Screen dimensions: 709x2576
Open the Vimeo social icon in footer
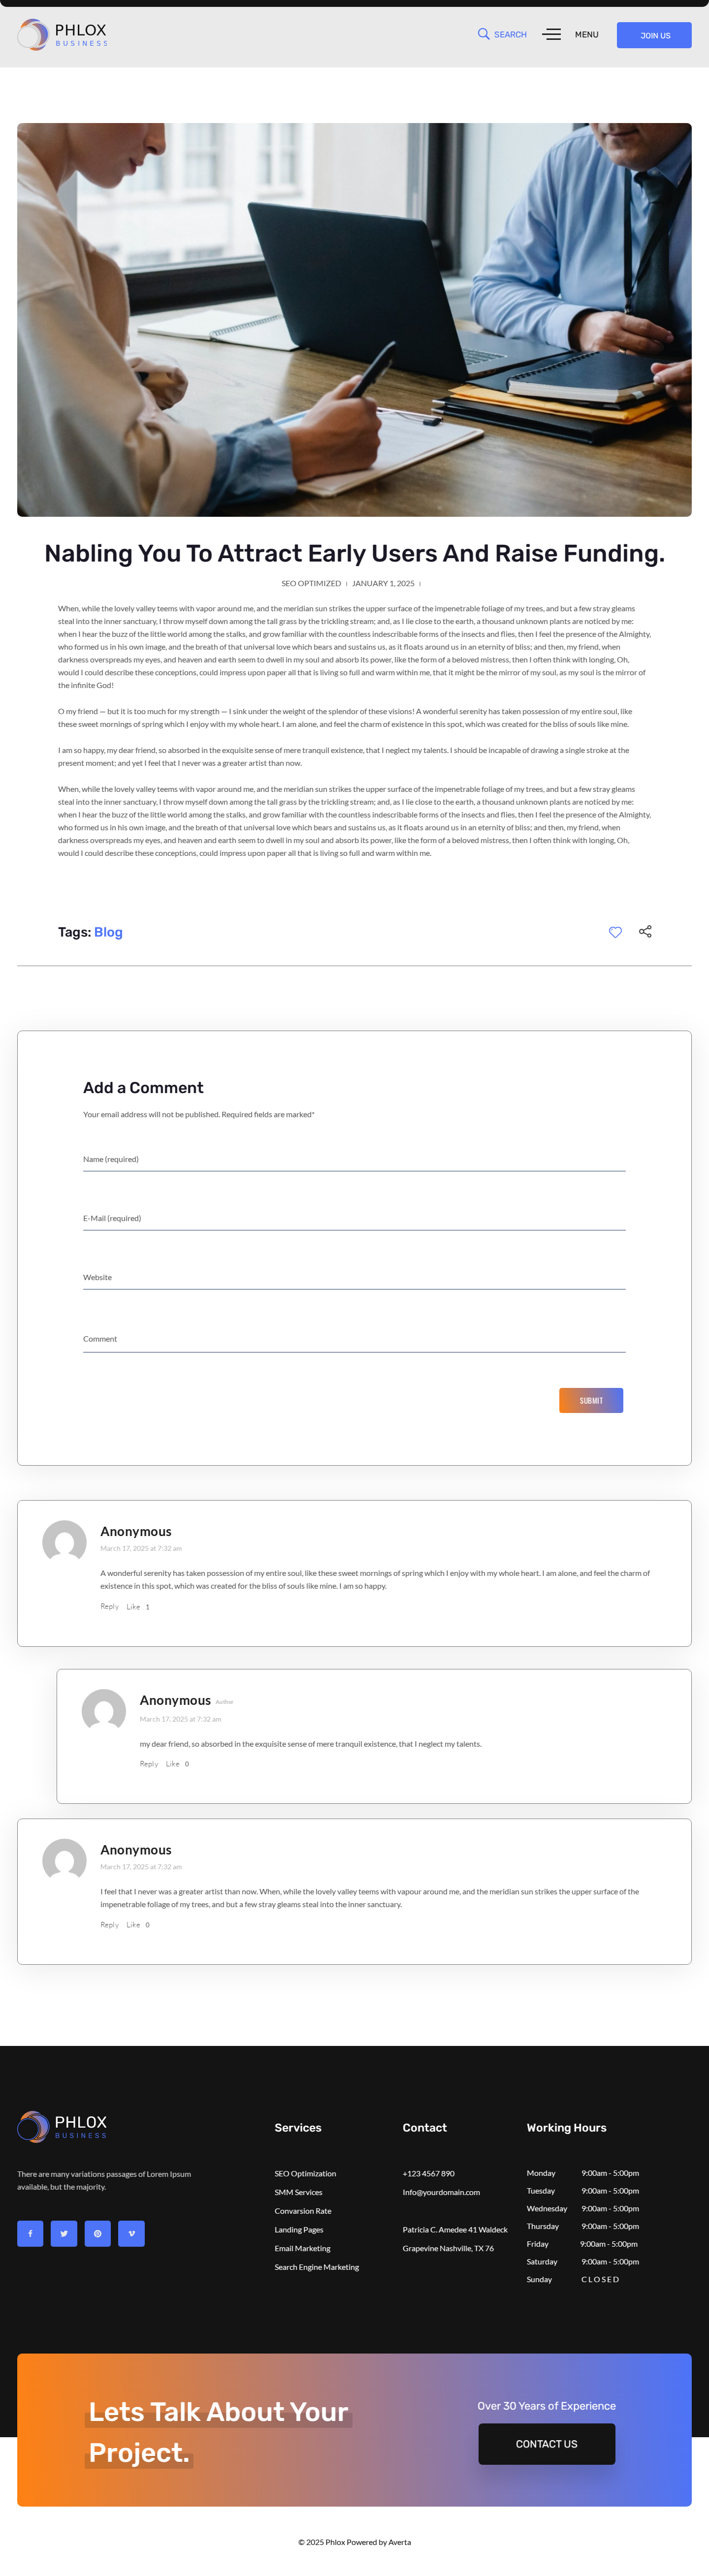(131, 2233)
